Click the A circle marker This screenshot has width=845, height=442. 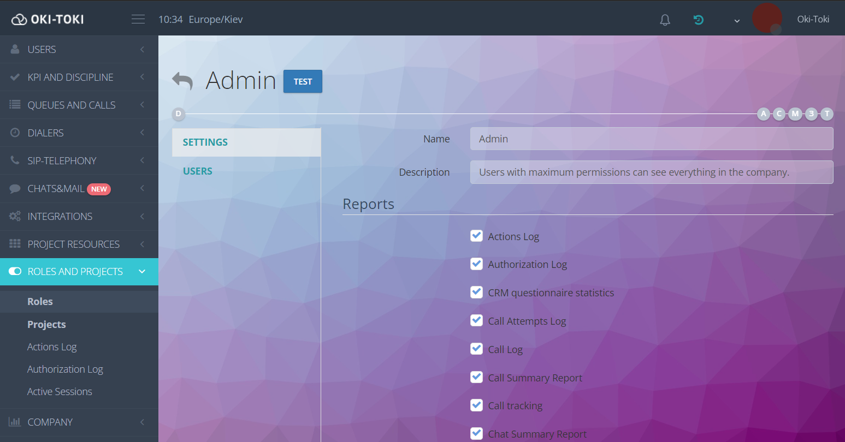click(764, 114)
